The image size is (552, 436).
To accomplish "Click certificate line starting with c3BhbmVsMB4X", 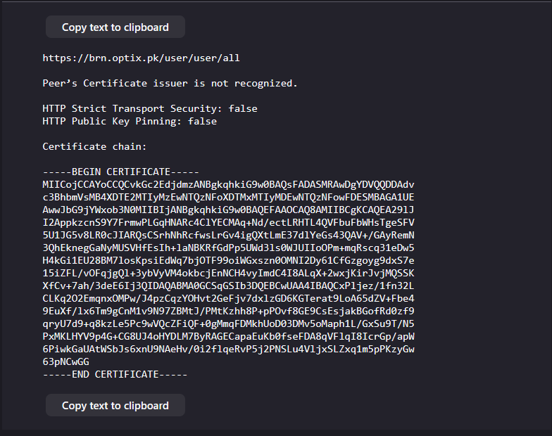I will pyautogui.click(x=228, y=197).
